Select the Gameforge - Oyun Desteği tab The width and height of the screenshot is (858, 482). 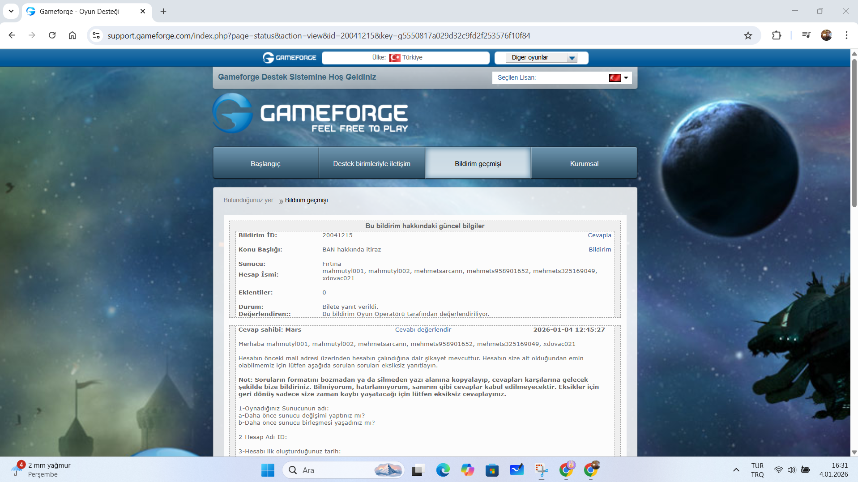[x=87, y=12]
